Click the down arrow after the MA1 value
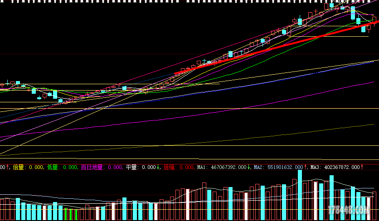379x221 pixels. point(249,168)
